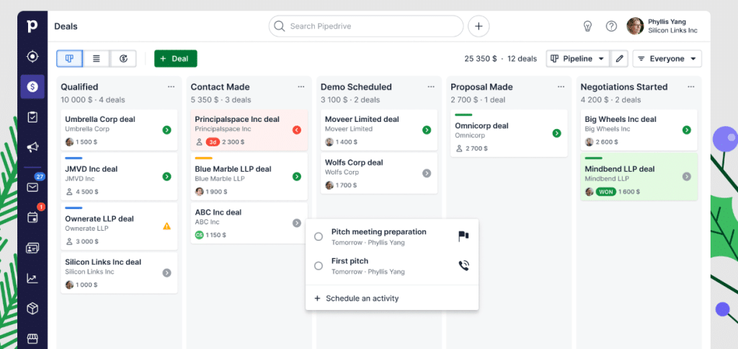The image size is (738, 349).
Task: Click green arrow on JMVD Inc deal
Action: coord(166,177)
